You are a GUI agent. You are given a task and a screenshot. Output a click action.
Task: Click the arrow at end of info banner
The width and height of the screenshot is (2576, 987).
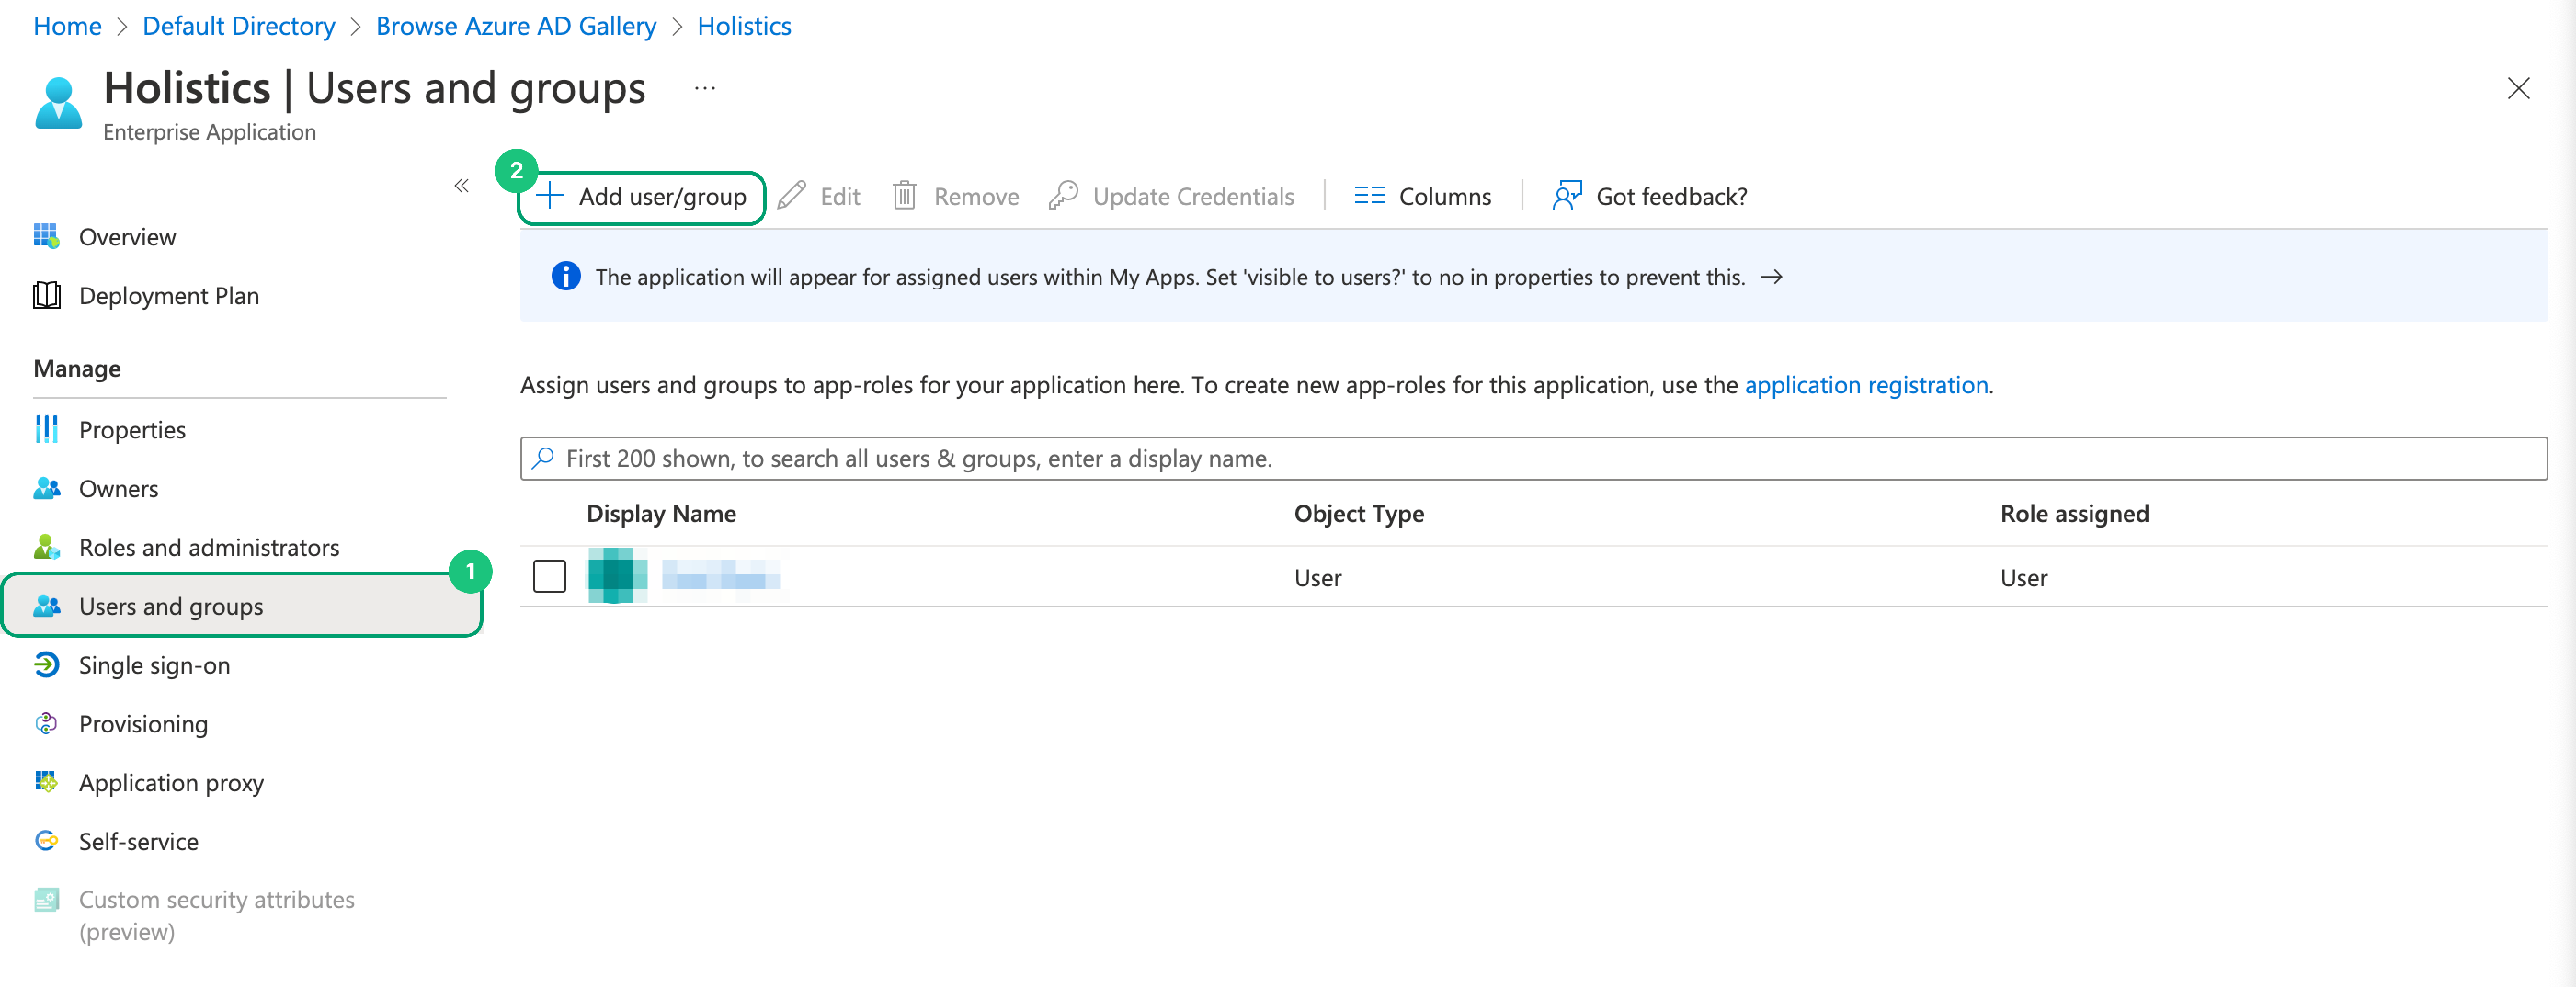(x=1771, y=277)
